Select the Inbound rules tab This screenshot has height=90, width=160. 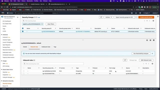34,47
